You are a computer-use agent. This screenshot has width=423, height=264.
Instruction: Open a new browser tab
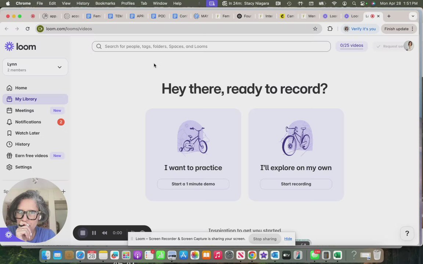[389, 16]
